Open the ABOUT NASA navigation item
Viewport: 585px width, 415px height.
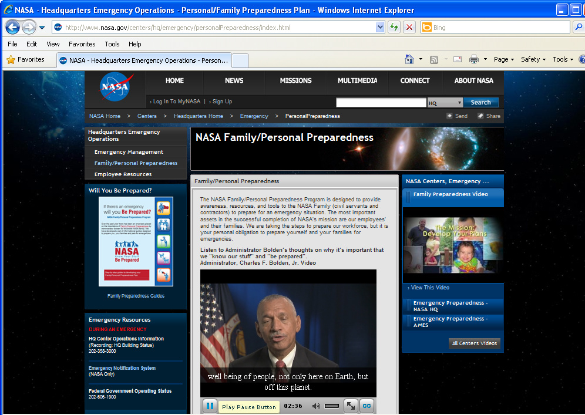pyautogui.click(x=473, y=80)
